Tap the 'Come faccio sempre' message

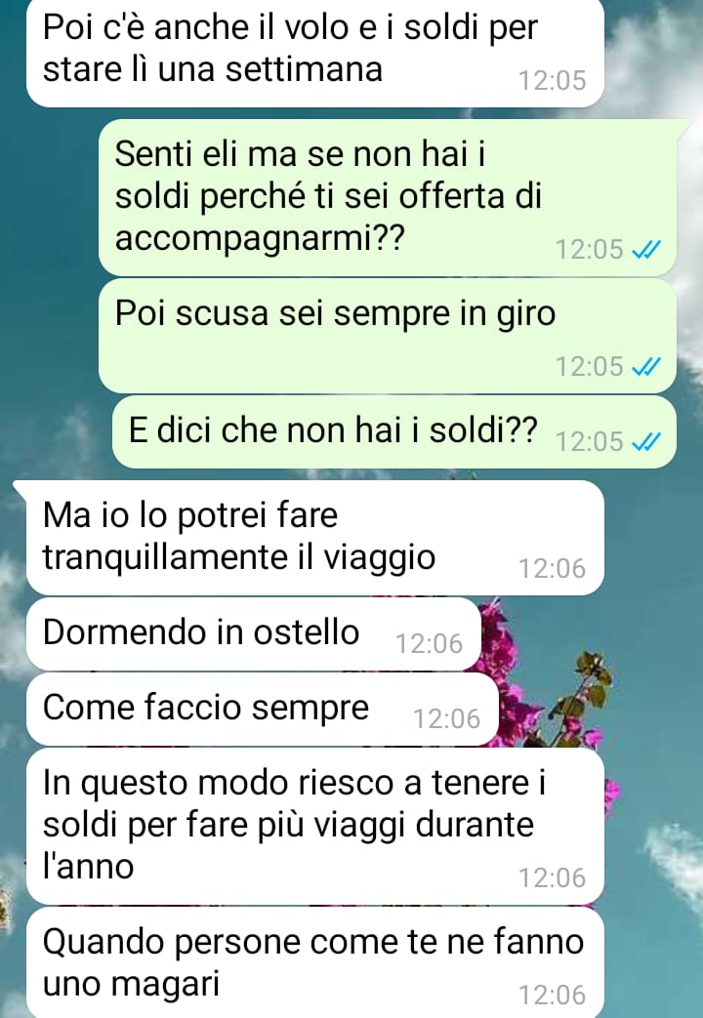pos(263,709)
